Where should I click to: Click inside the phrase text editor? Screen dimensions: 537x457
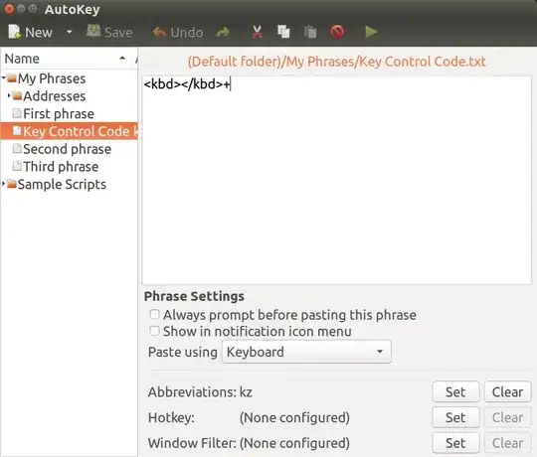pos(337,180)
